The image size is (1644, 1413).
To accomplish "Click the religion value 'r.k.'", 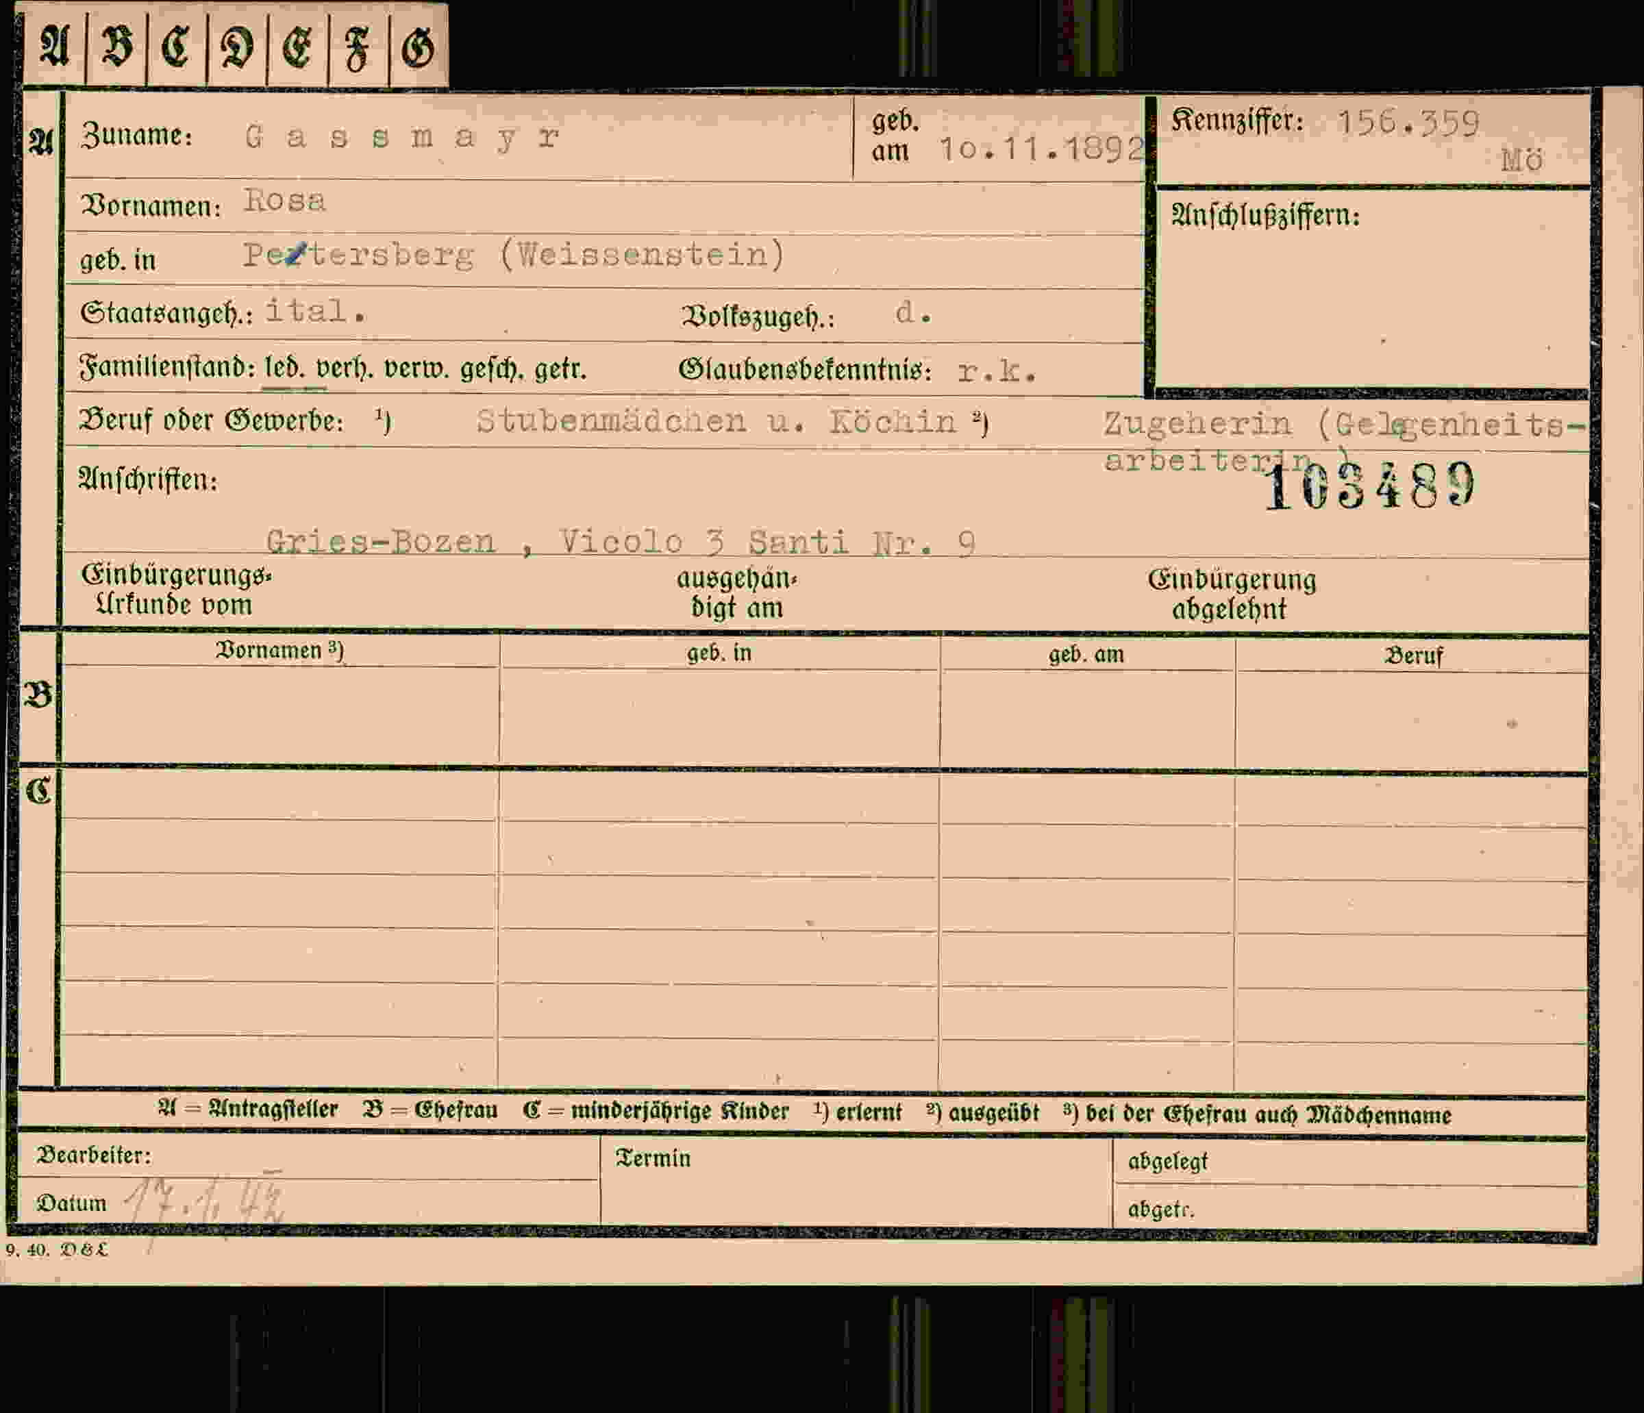I will click(x=997, y=371).
